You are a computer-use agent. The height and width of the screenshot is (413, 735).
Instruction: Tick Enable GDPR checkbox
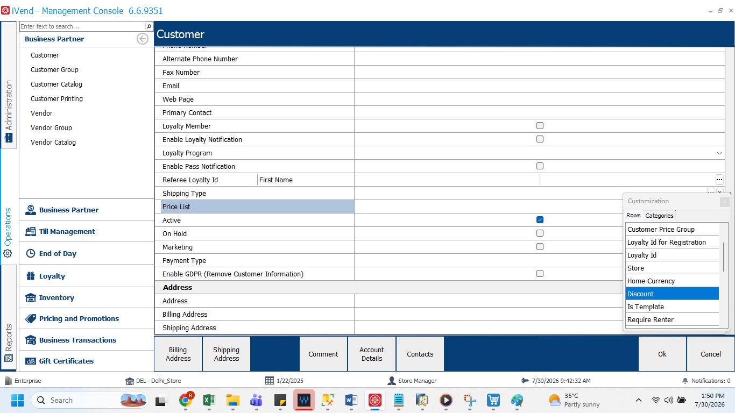point(540,274)
